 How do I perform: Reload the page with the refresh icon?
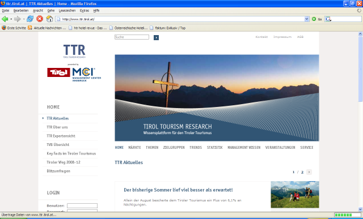30,19
